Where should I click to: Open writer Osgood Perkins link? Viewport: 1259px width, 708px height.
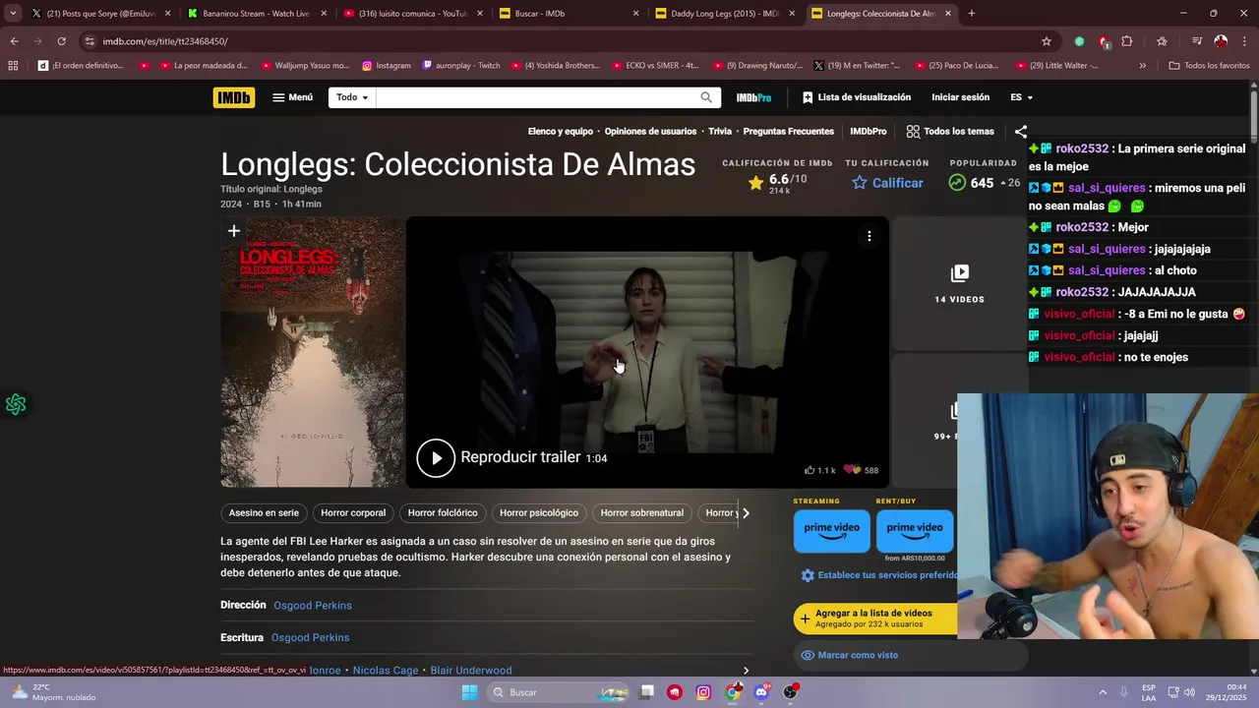point(310,638)
